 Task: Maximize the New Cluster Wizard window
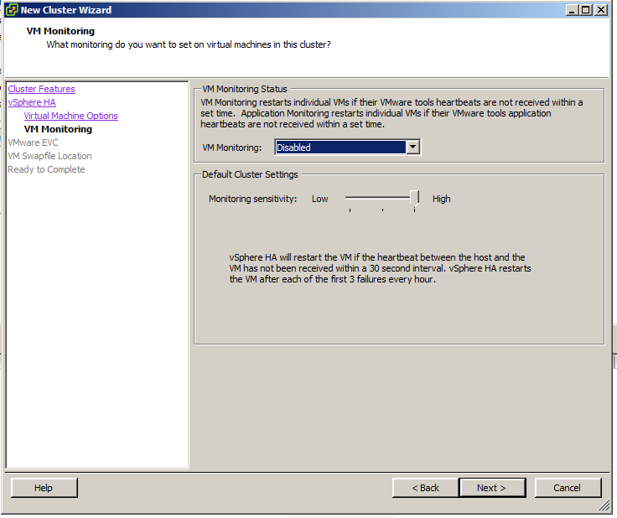coord(586,10)
